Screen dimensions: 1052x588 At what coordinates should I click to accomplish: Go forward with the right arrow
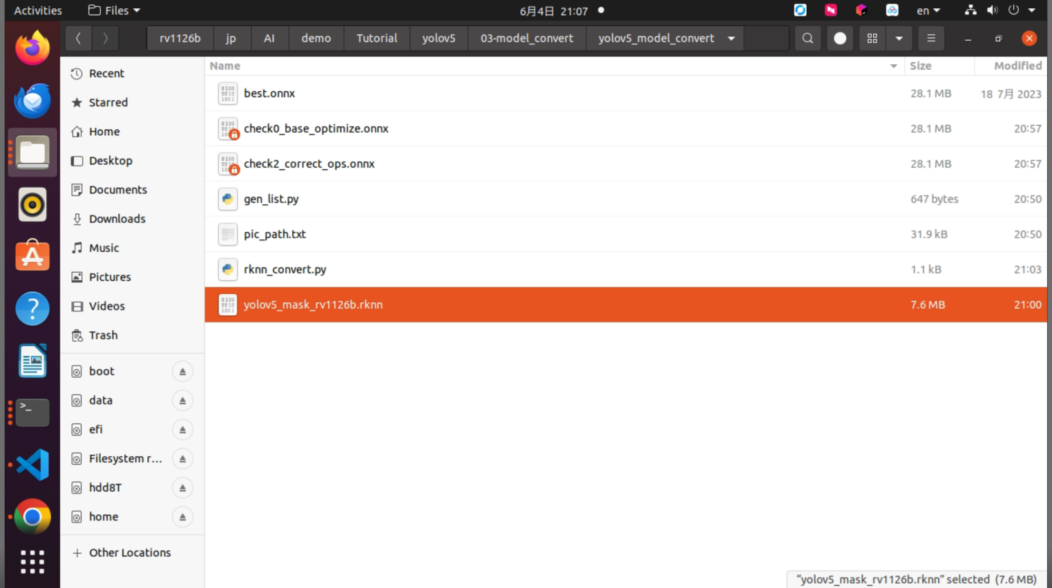pos(105,39)
